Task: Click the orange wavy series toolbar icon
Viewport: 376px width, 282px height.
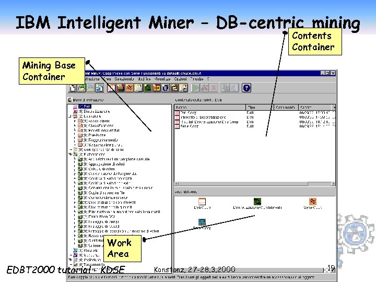Action: (130, 88)
